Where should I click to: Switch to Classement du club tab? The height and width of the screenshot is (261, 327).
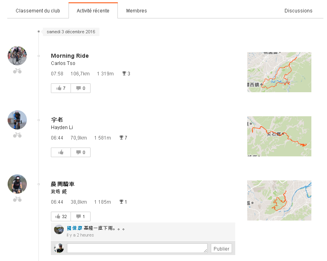[38, 11]
